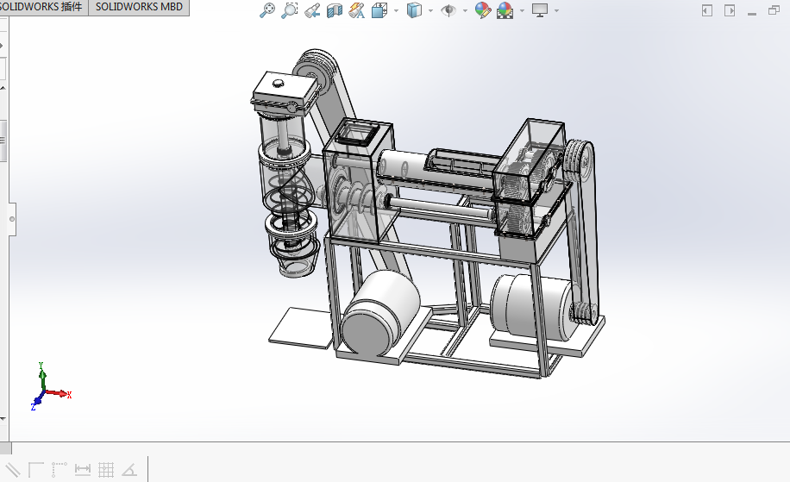Viewport: 790px width, 482px height.
Task: Click the Apply Scene icon
Action: point(505,10)
